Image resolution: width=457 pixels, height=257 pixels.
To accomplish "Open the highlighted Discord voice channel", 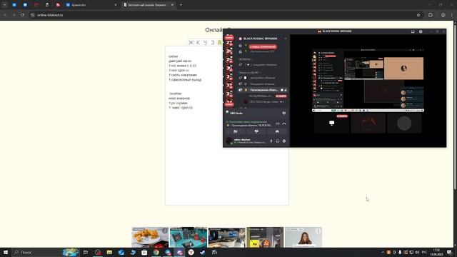I will tap(262, 90).
